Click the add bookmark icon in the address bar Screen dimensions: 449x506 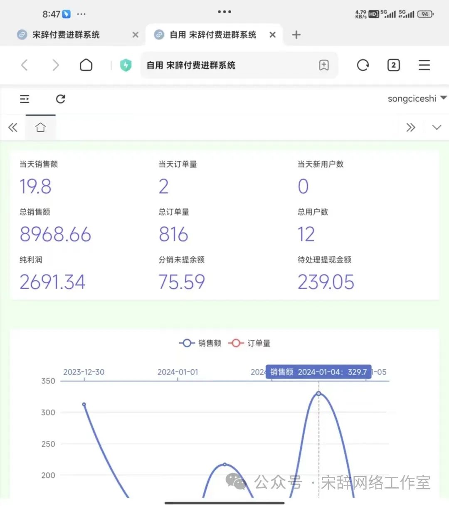point(324,65)
